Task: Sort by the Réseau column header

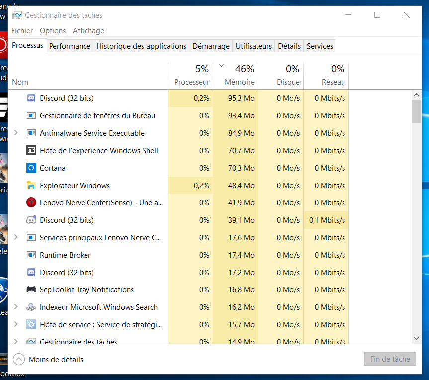Action: tap(327, 76)
